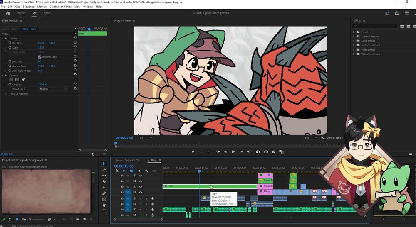Expand the Lumetri Presets folder
Screen dimensions: 416x227
coord(353,37)
